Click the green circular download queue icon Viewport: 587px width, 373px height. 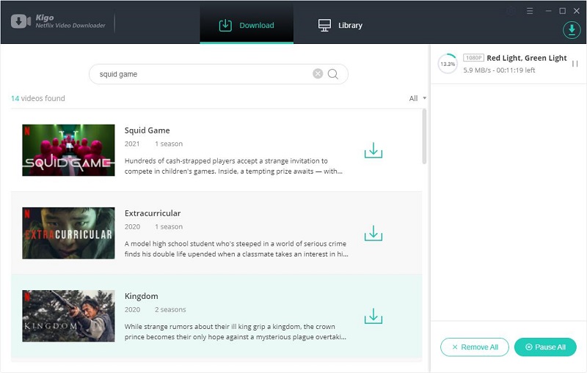(x=572, y=30)
